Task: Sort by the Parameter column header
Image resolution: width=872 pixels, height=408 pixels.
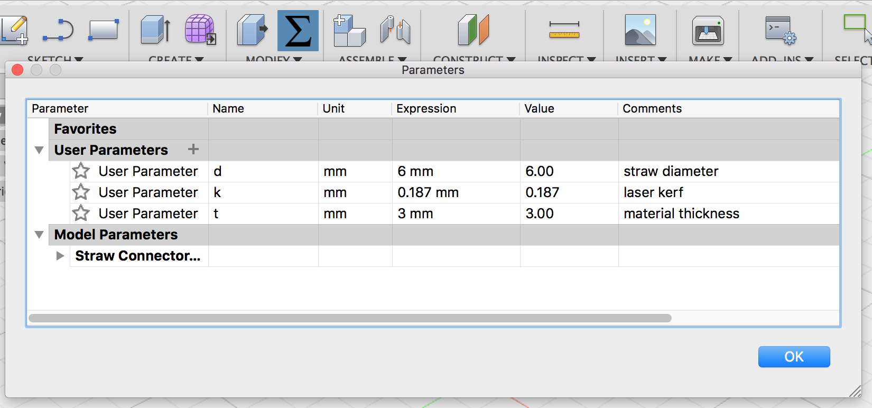Action: point(117,108)
